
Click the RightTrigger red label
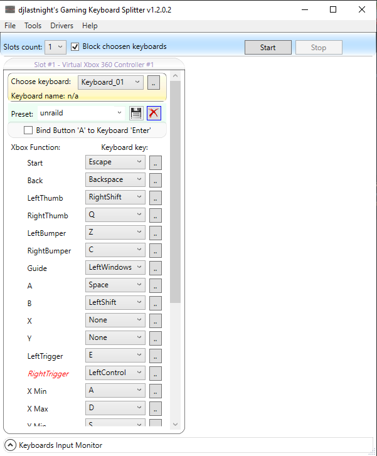coord(48,374)
